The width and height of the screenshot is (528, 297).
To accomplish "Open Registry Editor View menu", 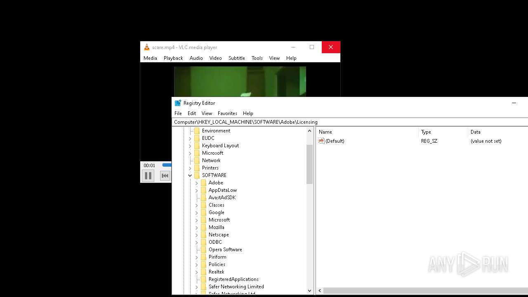I will coord(207,113).
